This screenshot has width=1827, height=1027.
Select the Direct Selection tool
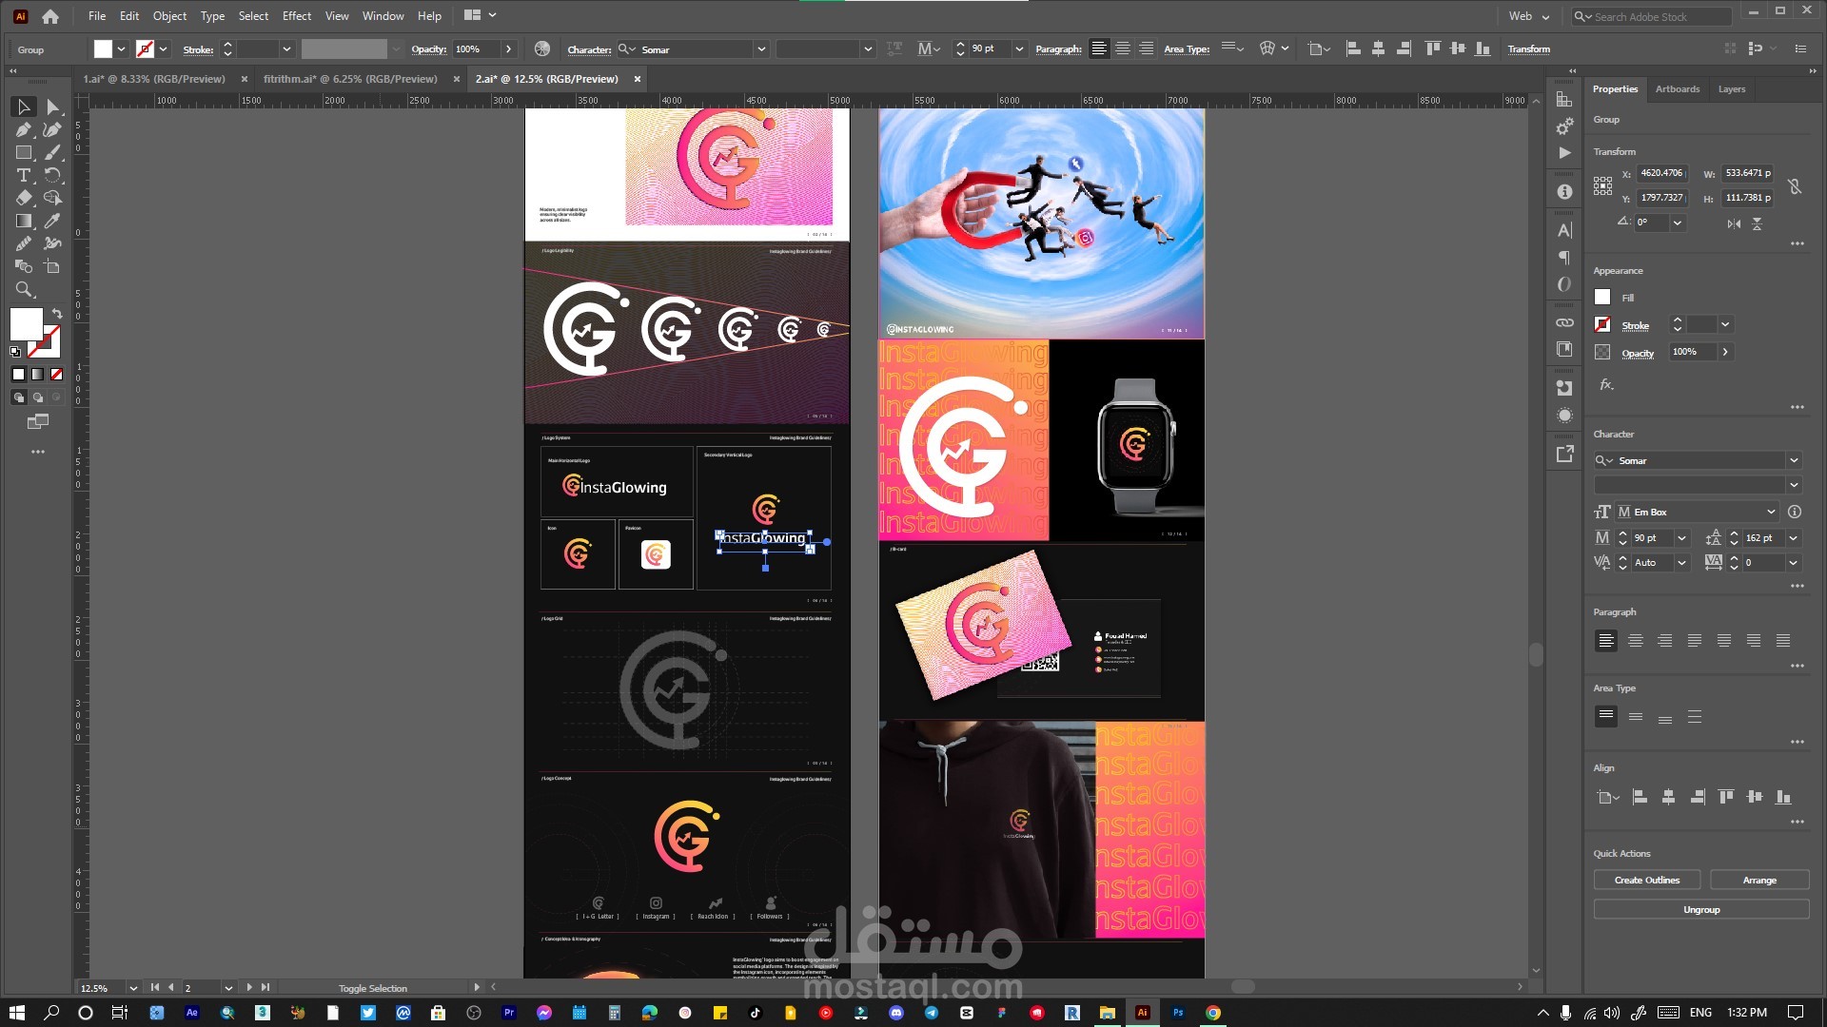[52, 107]
